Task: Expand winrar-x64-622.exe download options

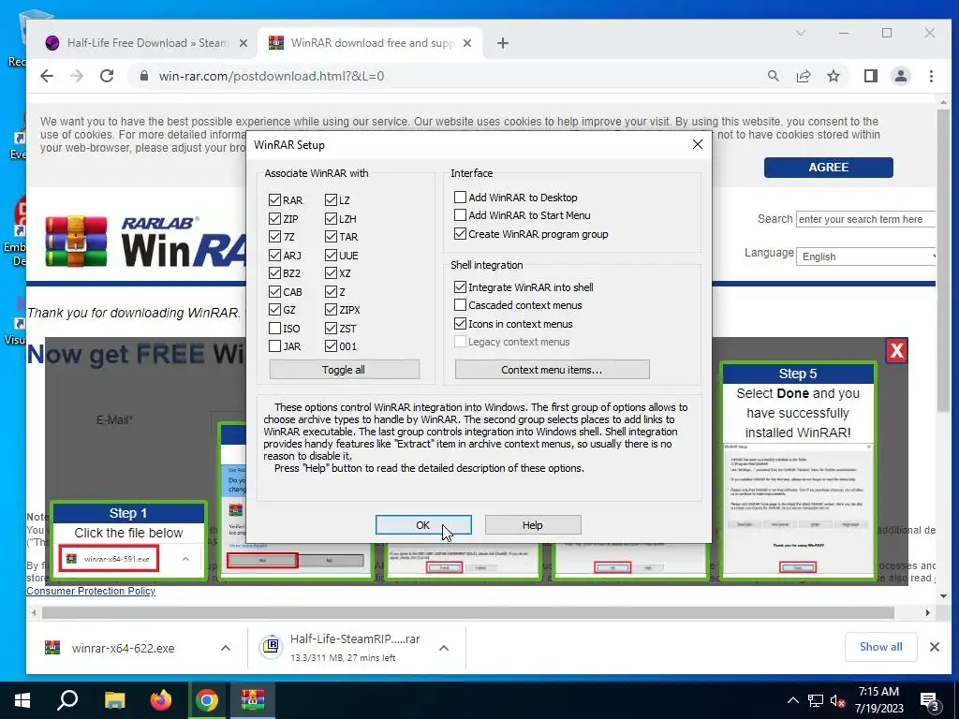Action: [226, 648]
